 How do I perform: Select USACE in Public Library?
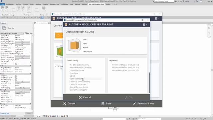coord(72,76)
